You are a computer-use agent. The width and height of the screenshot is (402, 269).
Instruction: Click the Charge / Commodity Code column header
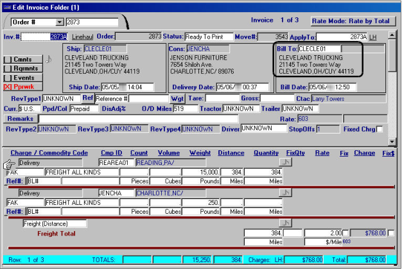point(49,153)
